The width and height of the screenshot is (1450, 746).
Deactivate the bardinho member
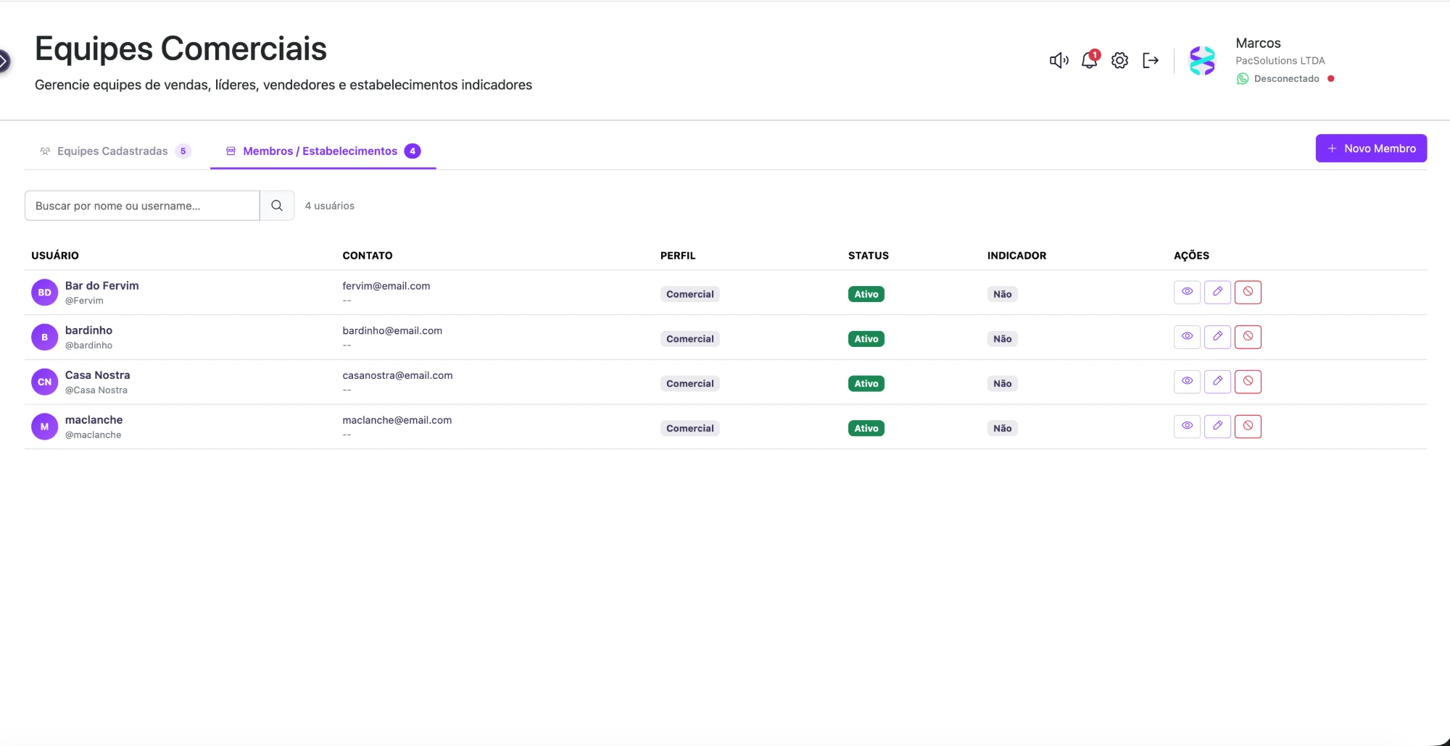[x=1248, y=337]
